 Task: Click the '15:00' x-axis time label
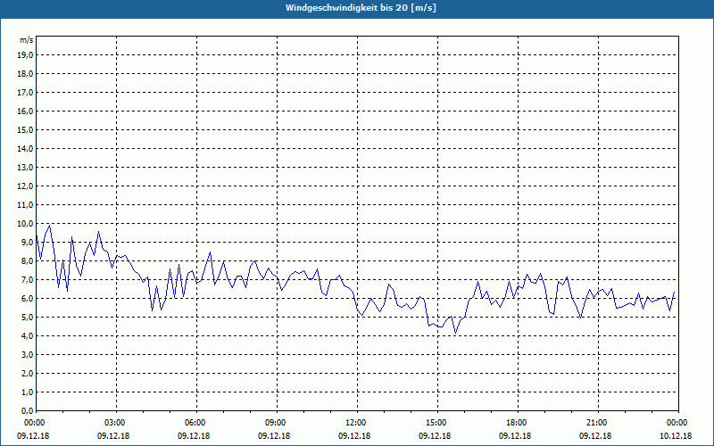437,423
